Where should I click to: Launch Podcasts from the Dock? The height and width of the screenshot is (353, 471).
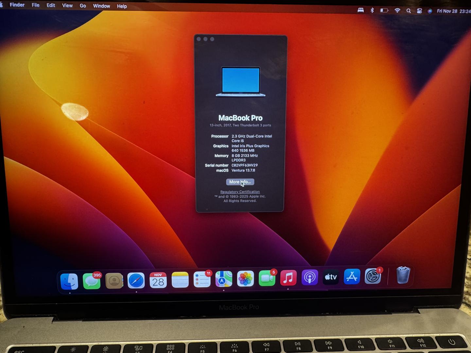[309, 277]
